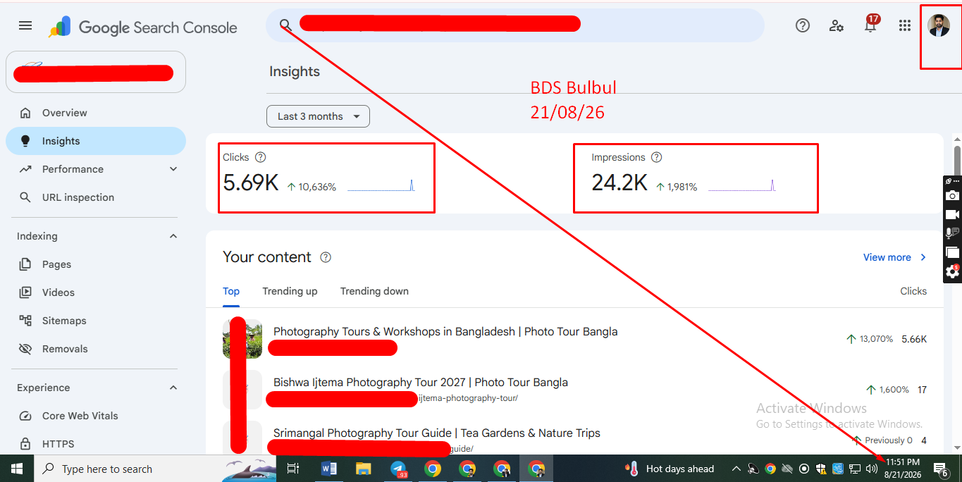Open the Google apps grid

[905, 26]
